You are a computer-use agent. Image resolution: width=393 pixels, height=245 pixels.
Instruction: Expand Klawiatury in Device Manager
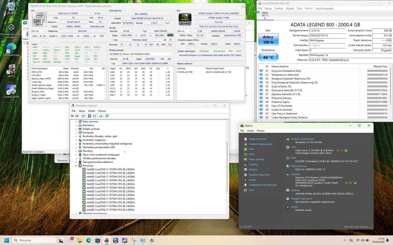(x=76, y=125)
